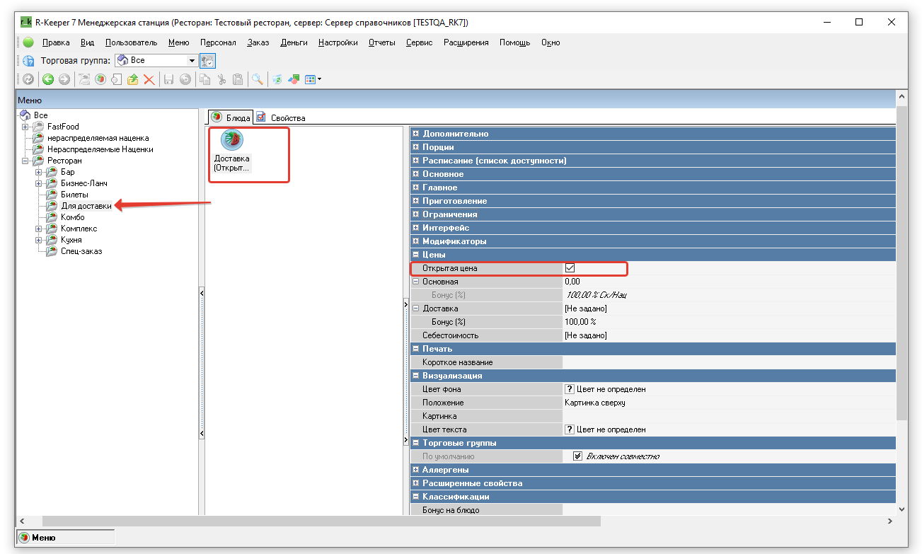Click the green back arrow toolbar icon
Viewport: 922px width, 554px height.
pos(48,80)
